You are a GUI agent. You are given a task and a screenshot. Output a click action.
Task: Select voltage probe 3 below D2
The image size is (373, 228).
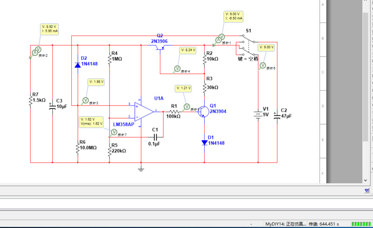[x=85, y=100]
